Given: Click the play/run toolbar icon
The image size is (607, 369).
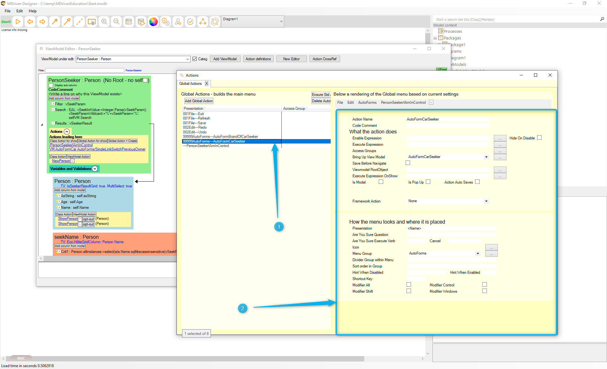Looking at the screenshot, I should click(18, 22).
